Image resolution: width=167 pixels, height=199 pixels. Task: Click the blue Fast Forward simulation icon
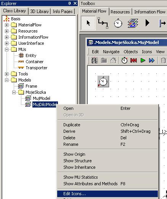pos(152,60)
